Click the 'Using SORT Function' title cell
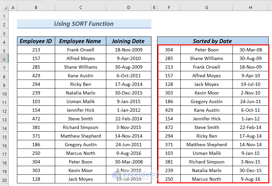 [84, 24]
